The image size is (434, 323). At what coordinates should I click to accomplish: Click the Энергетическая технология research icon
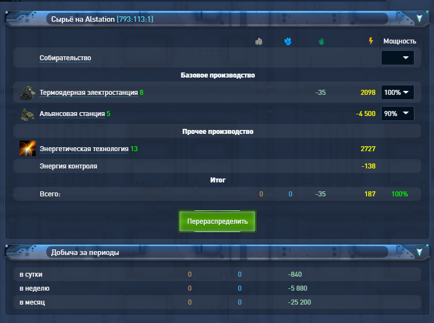pos(27,149)
